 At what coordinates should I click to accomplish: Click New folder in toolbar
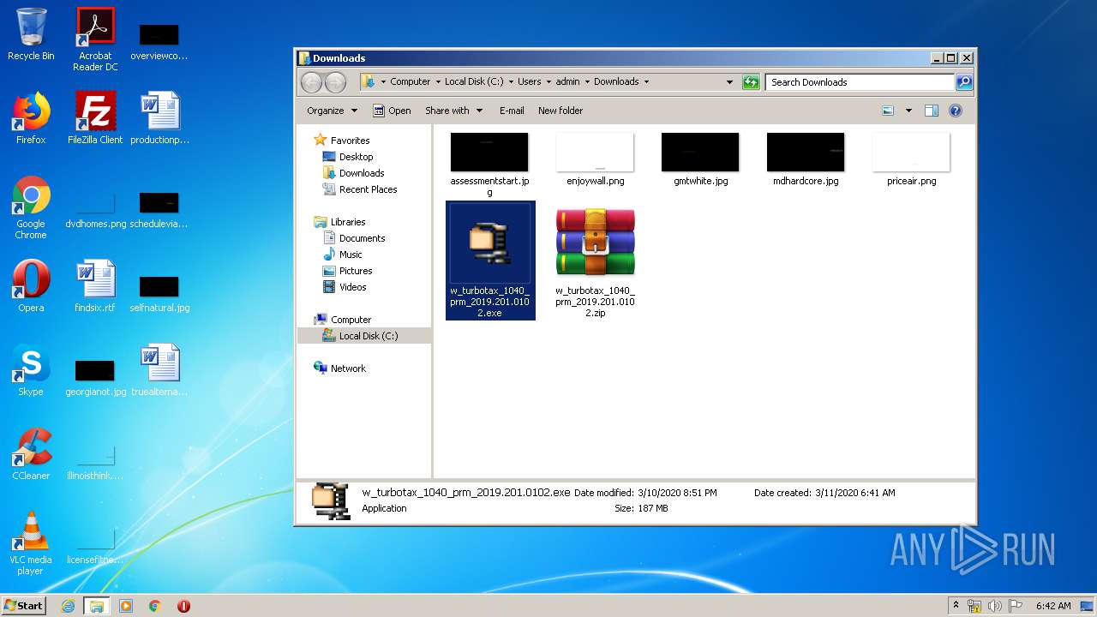560,111
